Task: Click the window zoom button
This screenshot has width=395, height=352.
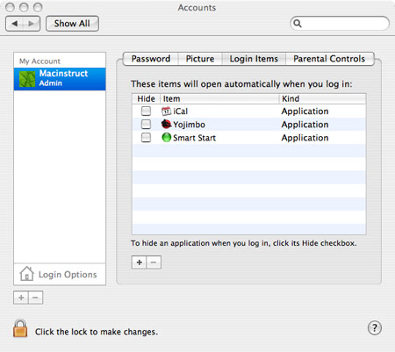Action: pos(38,7)
